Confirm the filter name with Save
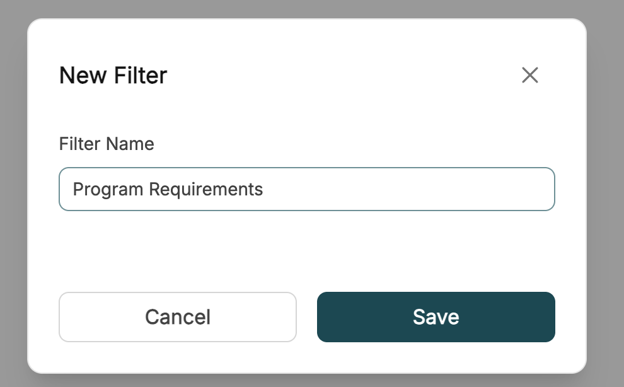Image resolution: width=624 pixels, height=387 pixels. click(x=436, y=317)
